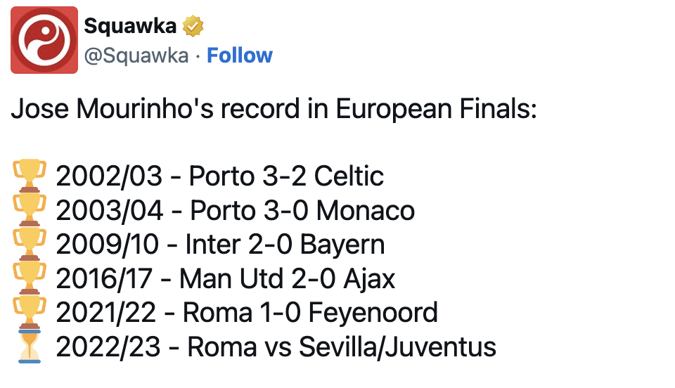Click the Man Utd 2-0 Ajax line

pos(225,278)
